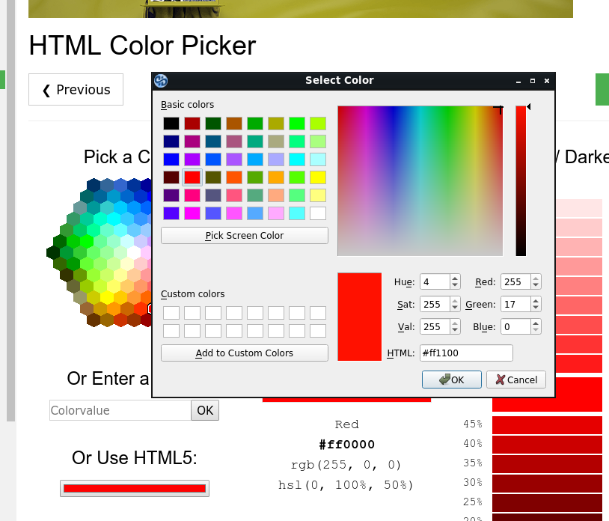The height and width of the screenshot is (521, 609).
Task: Select the white swatch in Basic colors
Action: [x=319, y=213]
